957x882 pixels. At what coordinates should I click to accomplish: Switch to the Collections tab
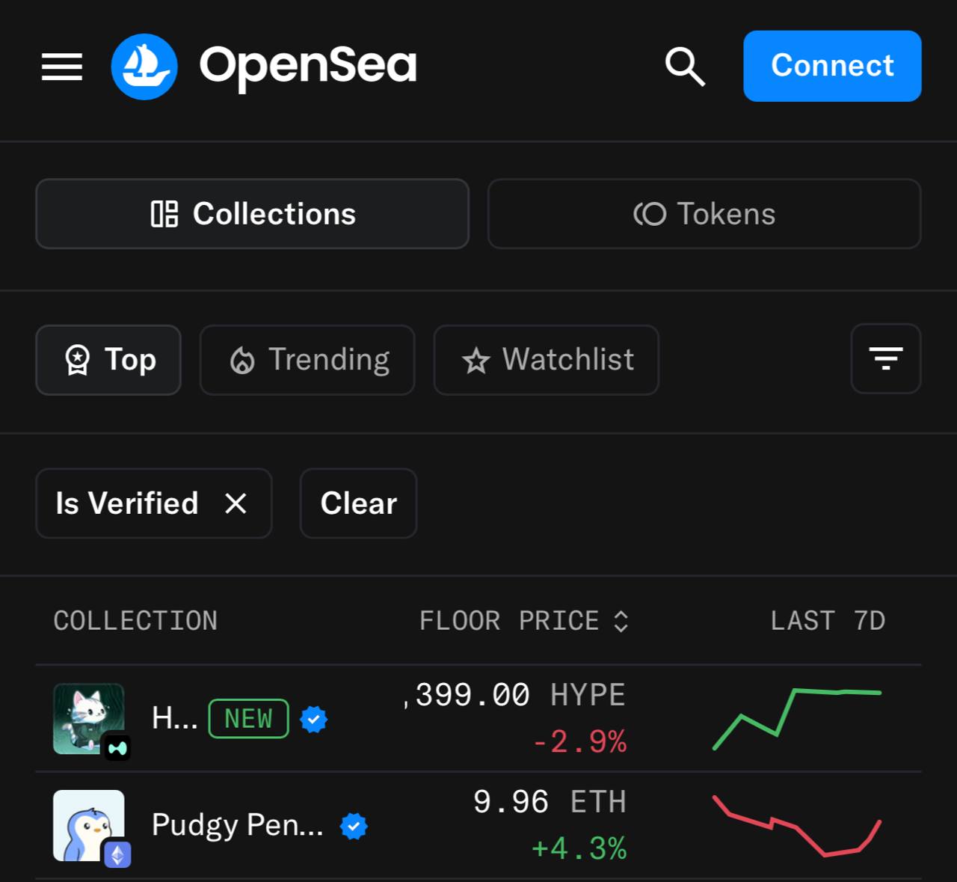point(252,214)
